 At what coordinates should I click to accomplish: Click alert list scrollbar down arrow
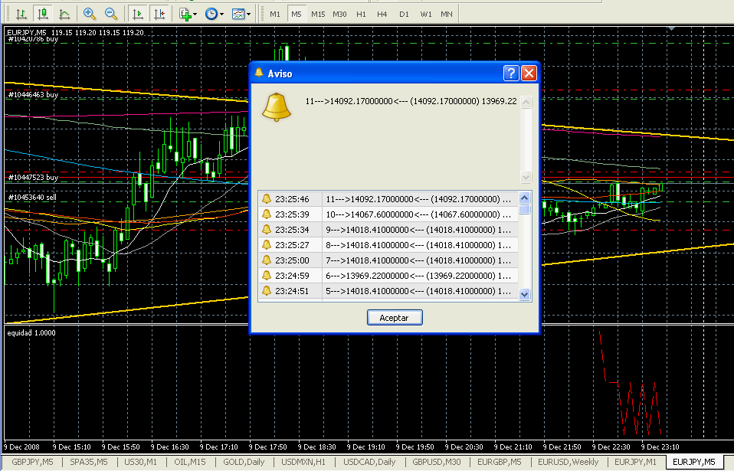525,294
